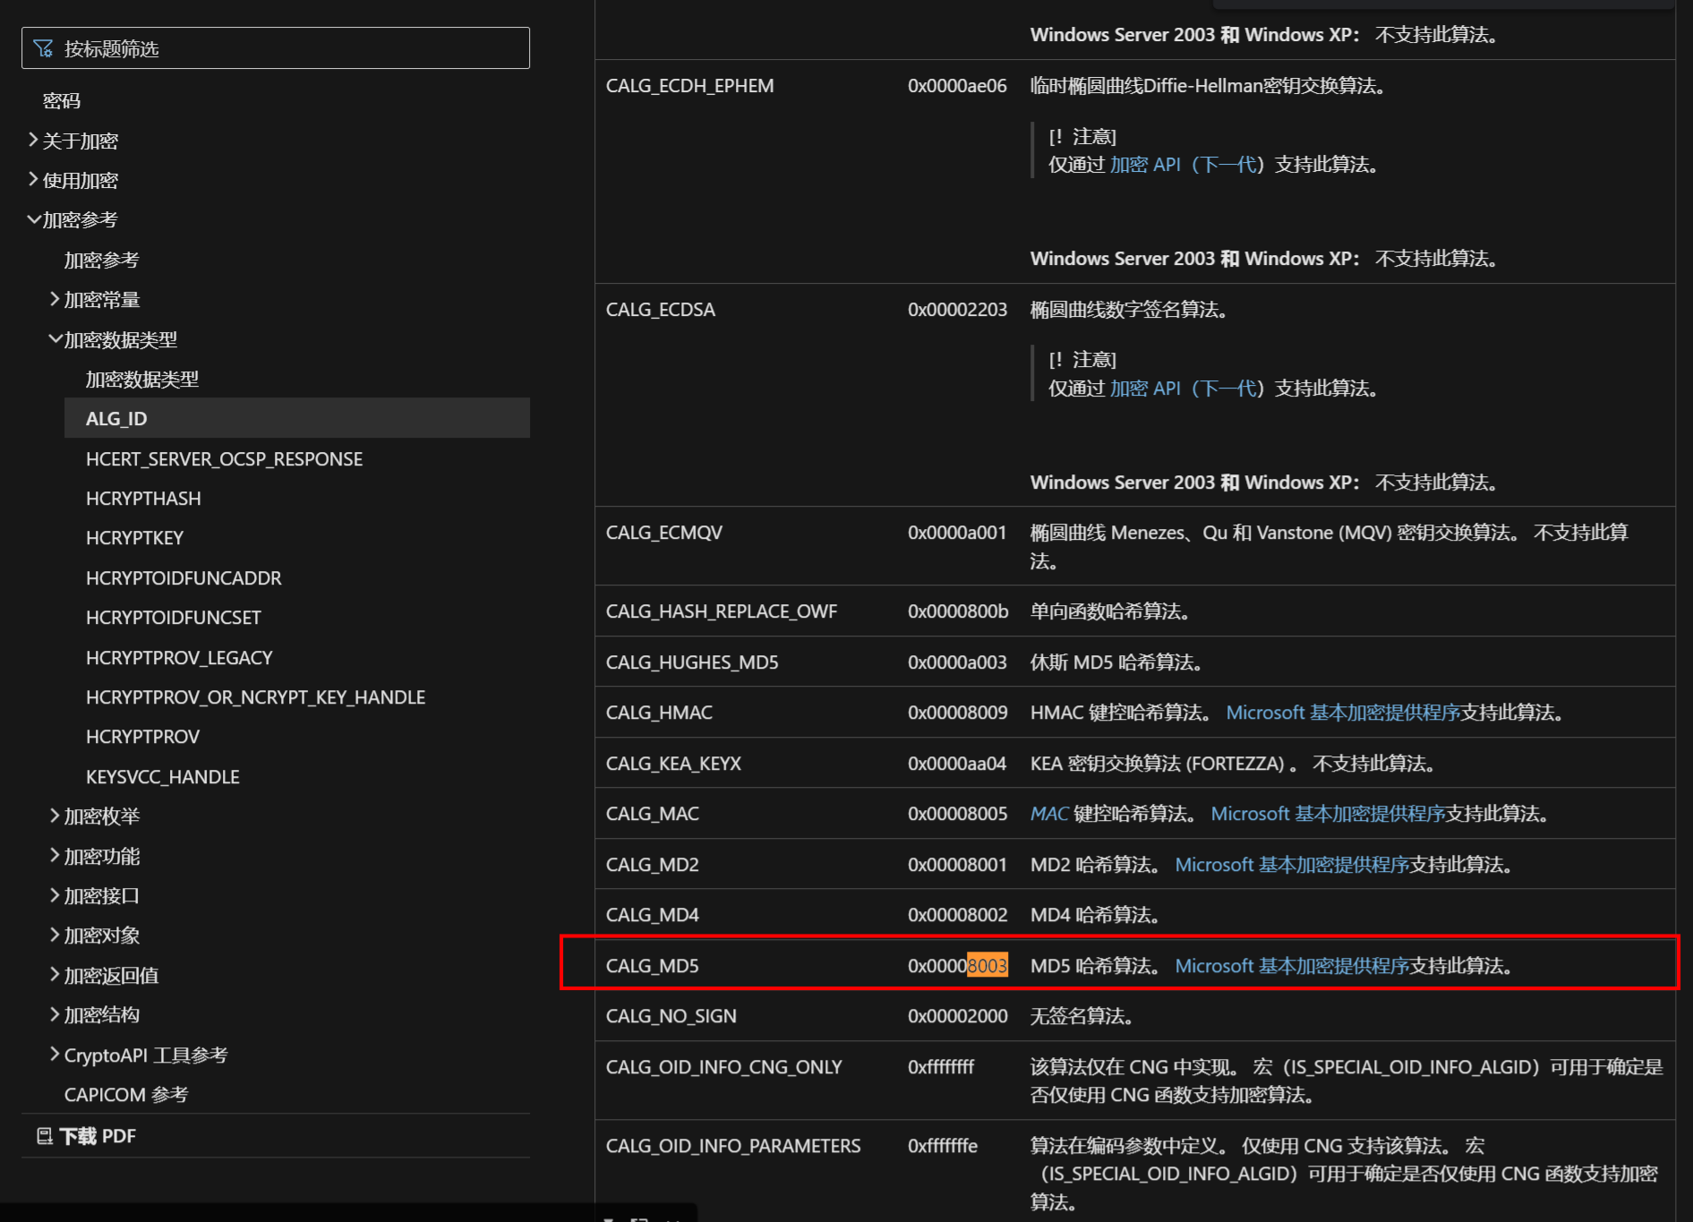The width and height of the screenshot is (1693, 1222).
Task: Expand the 使用加密 section chevron
Action: point(33,180)
